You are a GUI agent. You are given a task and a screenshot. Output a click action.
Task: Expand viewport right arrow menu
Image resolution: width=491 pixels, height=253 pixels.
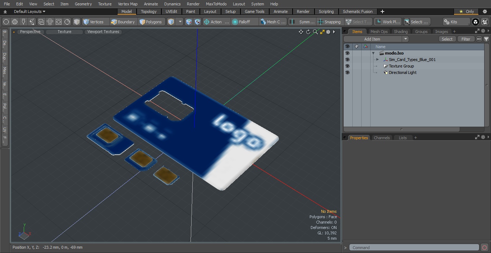[x=334, y=32]
